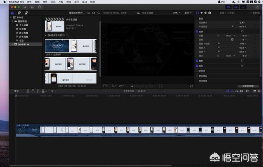The width and height of the screenshot is (263, 167).
Task: Uncheck the 裁剪 (Crop) checkbox
Action: coord(197,61)
